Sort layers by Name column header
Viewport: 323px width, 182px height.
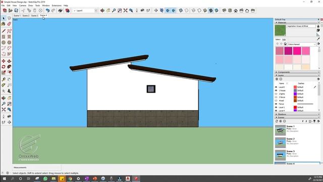tap(282, 83)
